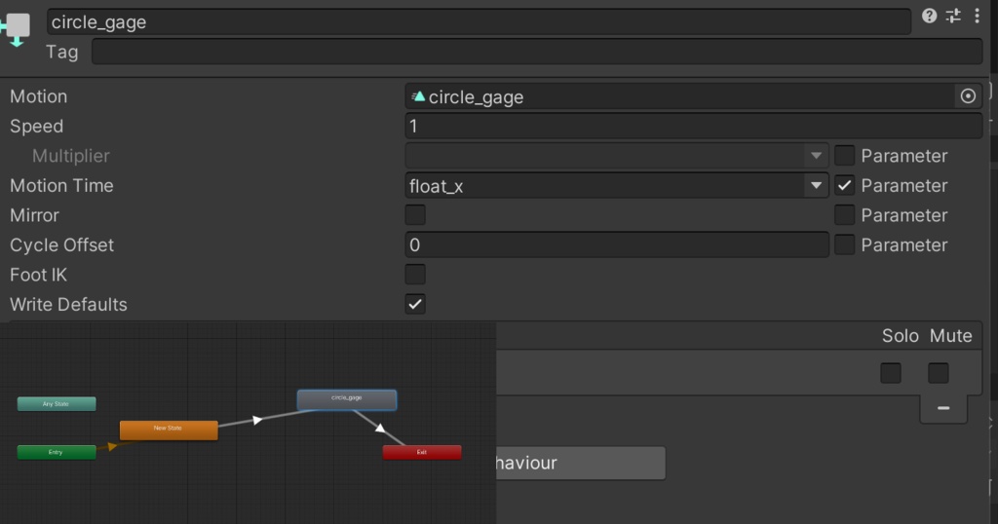Enable the Foot IK checkbox

coord(415,275)
